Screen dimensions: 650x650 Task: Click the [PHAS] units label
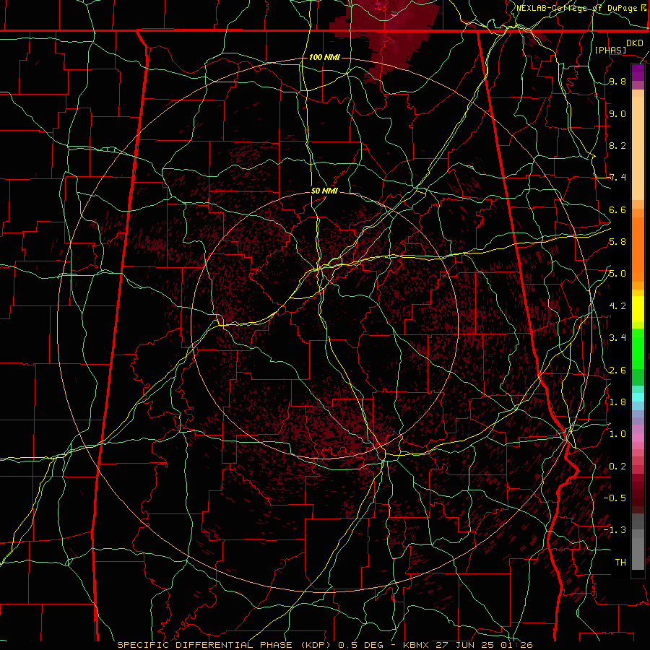610,50
